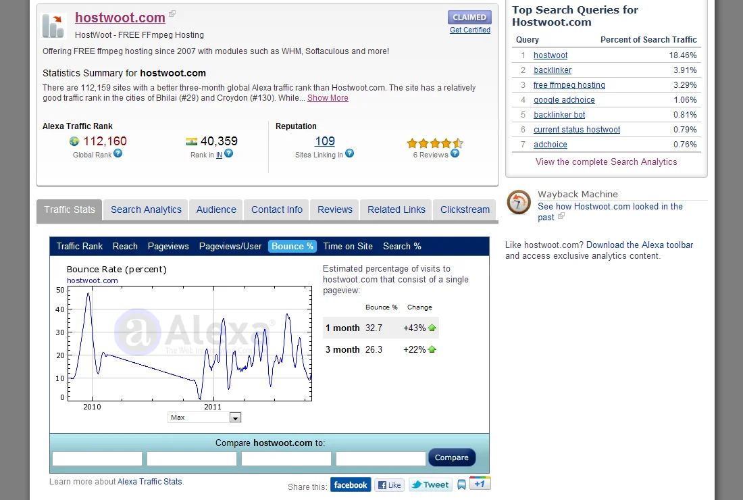Click the 6 Reviews help question icon

[455, 153]
